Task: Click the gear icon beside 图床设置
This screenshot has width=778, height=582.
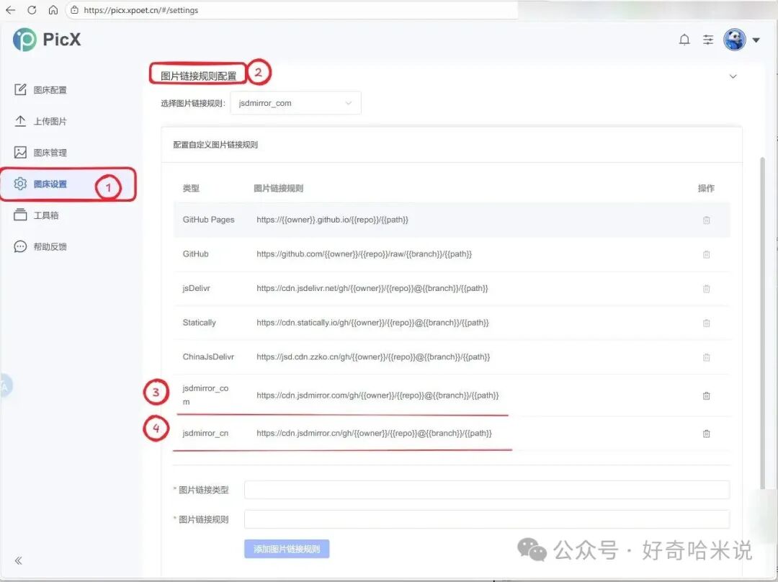Action: (20, 184)
